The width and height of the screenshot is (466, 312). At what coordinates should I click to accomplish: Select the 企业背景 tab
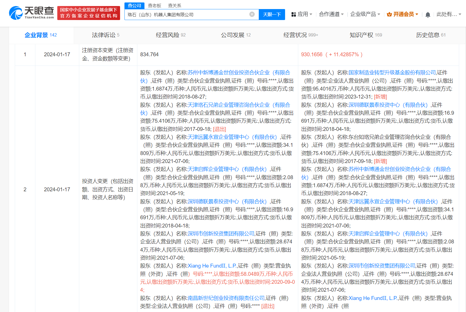tap(41, 35)
